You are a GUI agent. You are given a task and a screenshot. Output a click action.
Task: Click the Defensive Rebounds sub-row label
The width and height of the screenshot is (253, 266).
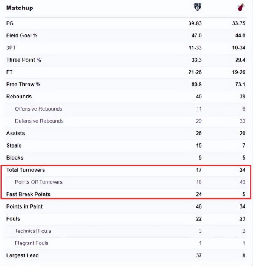click(x=39, y=121)
